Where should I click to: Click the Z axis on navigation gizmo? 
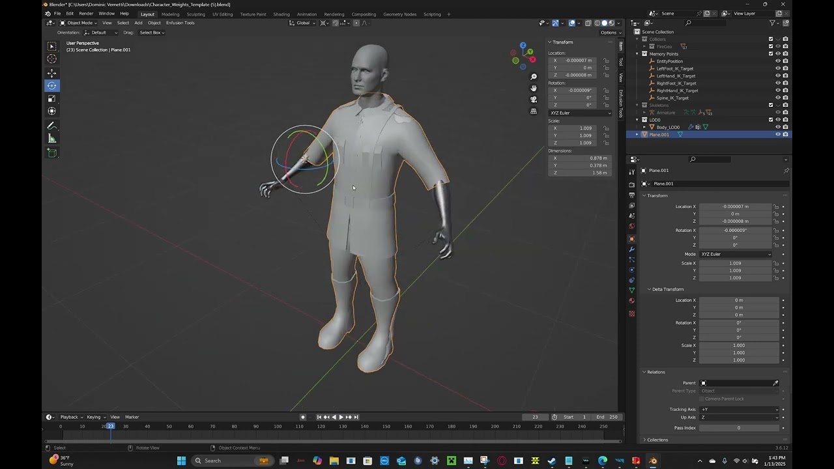[x=523, y=46]
